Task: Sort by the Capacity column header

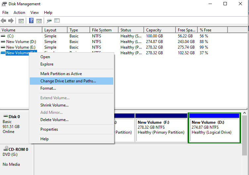Action: click(160, 30)
